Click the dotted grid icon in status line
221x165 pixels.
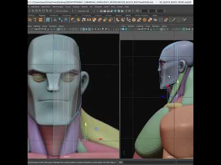coord(137,11)
